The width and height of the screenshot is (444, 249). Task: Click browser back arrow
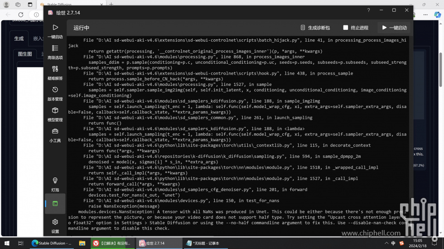coord(8,14)
